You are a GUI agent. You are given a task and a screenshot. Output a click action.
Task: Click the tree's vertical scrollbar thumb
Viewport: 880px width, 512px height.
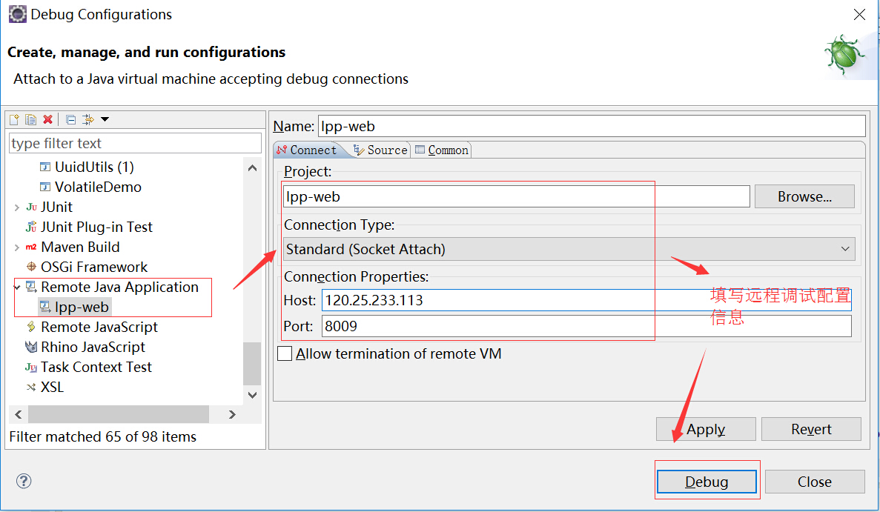252,363
